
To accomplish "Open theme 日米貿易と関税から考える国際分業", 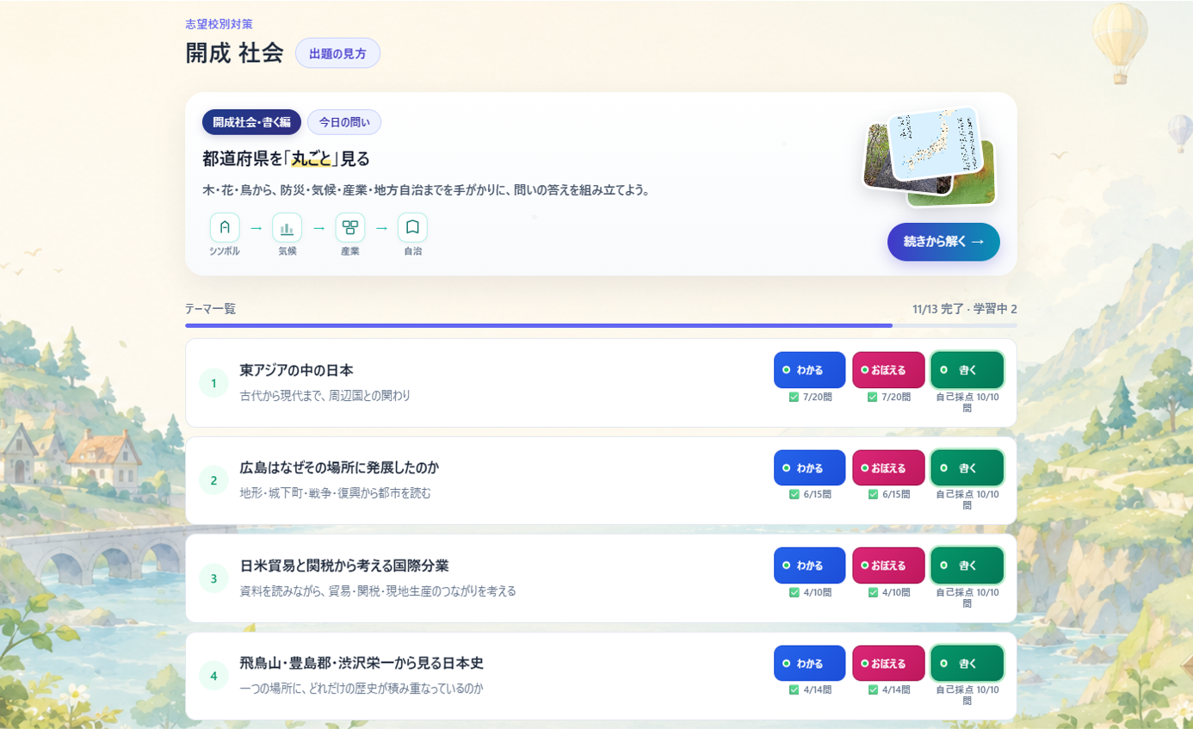I will point(344,565).
